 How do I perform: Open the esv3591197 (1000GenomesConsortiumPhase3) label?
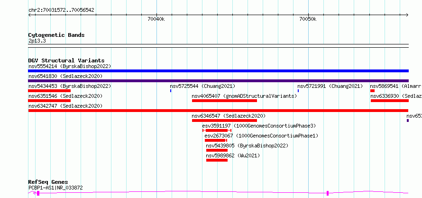click(259, 126)
